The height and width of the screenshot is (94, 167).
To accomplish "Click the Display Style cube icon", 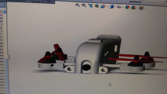I will (x=111, y=7).
